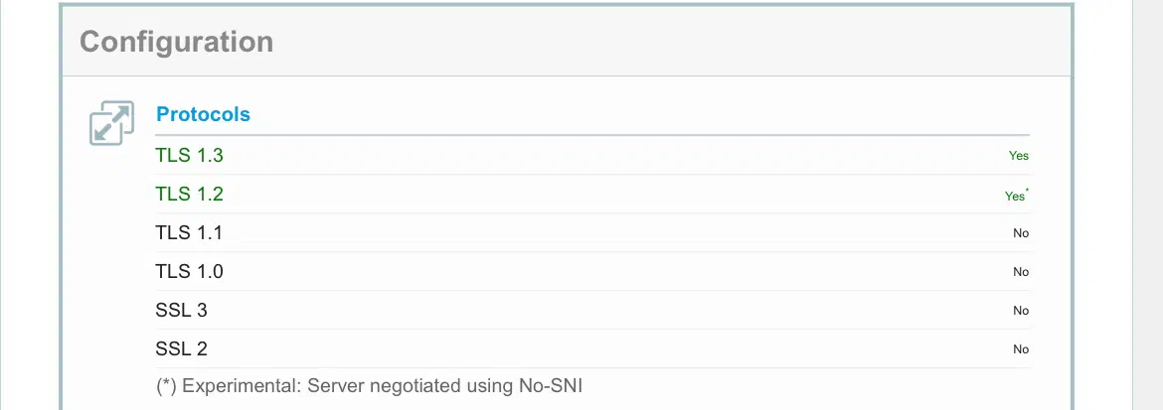This screenshot has height=410, width=1163.
Task: Click the SSL 2 row label
Action: (181, 349)
